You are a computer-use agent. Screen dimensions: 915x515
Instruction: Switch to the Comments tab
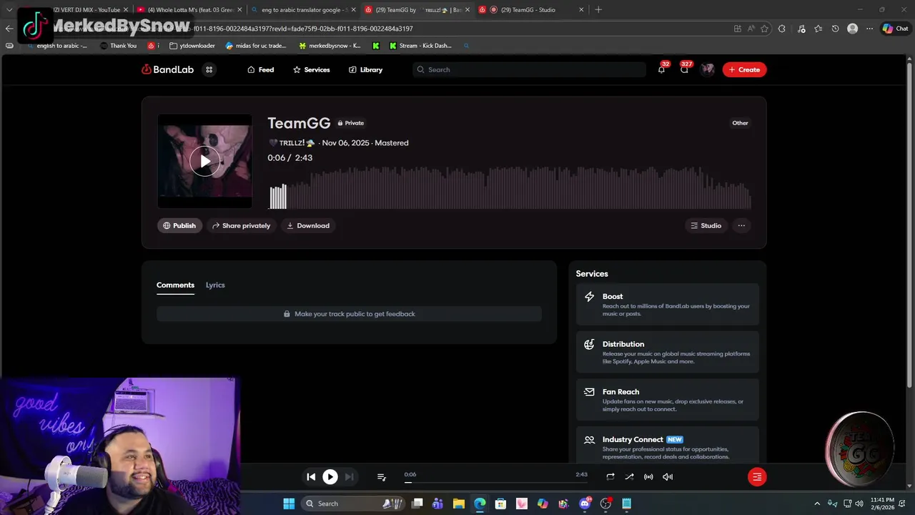click(175, 285)
